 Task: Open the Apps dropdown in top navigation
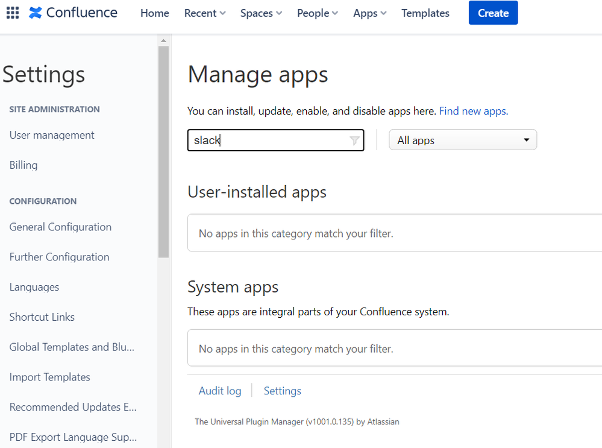pyautogui.click(x=370, y=13)
